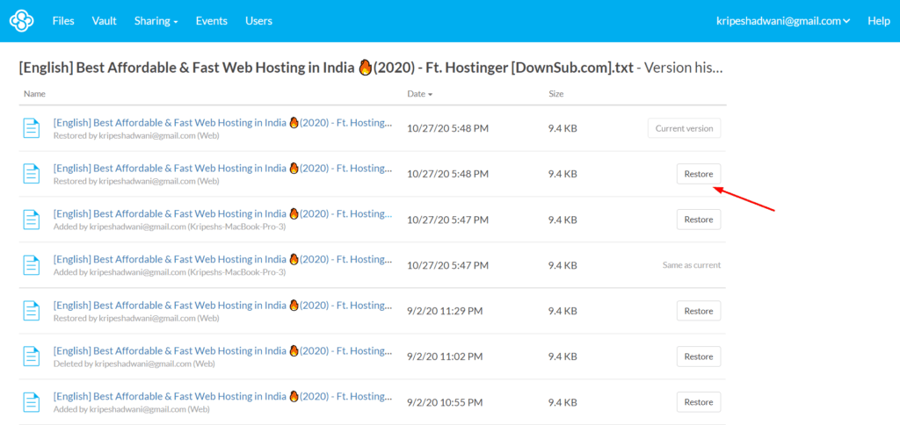Open the Sharing dropdown menu

156,20
